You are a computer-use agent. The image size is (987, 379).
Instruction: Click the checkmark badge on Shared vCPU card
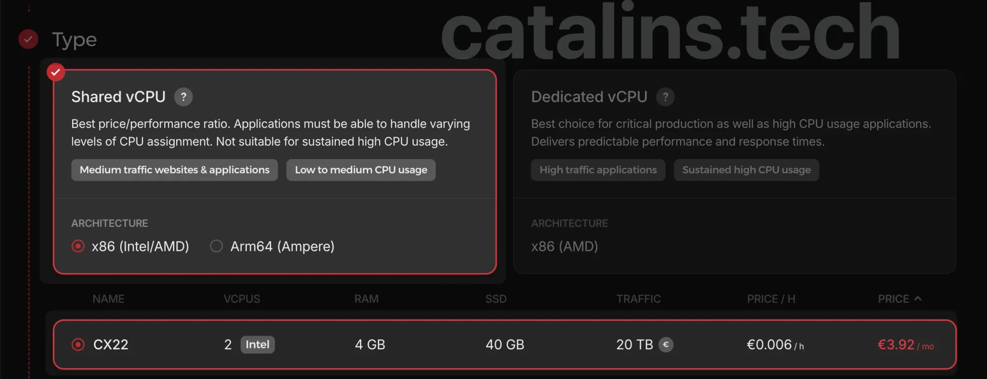[56, 72]
